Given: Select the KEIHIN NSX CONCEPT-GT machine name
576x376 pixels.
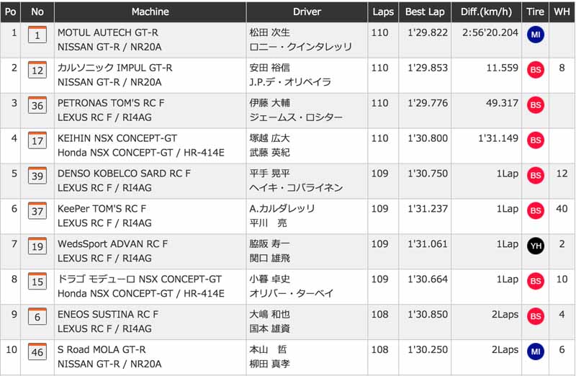Looking at the screenshot, I should 117,138.
